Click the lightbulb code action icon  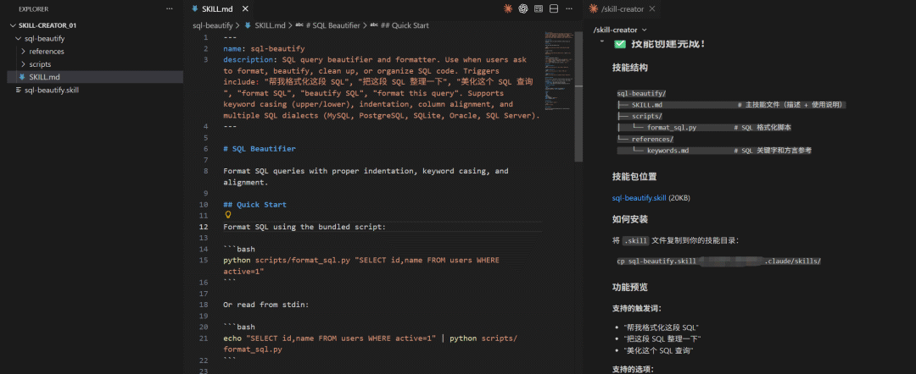[228, 215]
